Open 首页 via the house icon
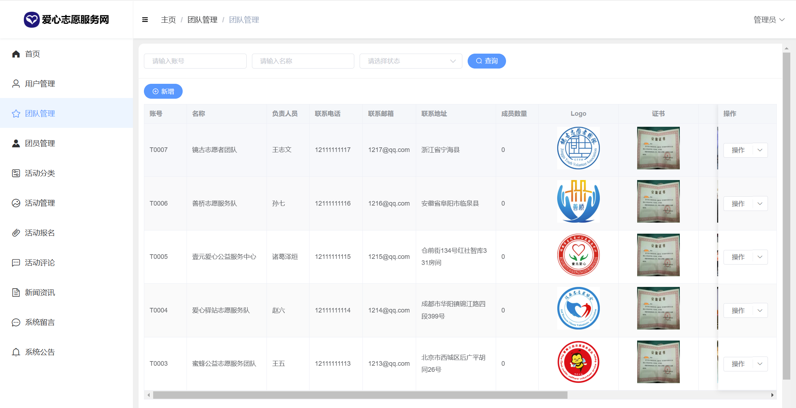This screenshot has width=796, height=408. (x=16, y=54)
